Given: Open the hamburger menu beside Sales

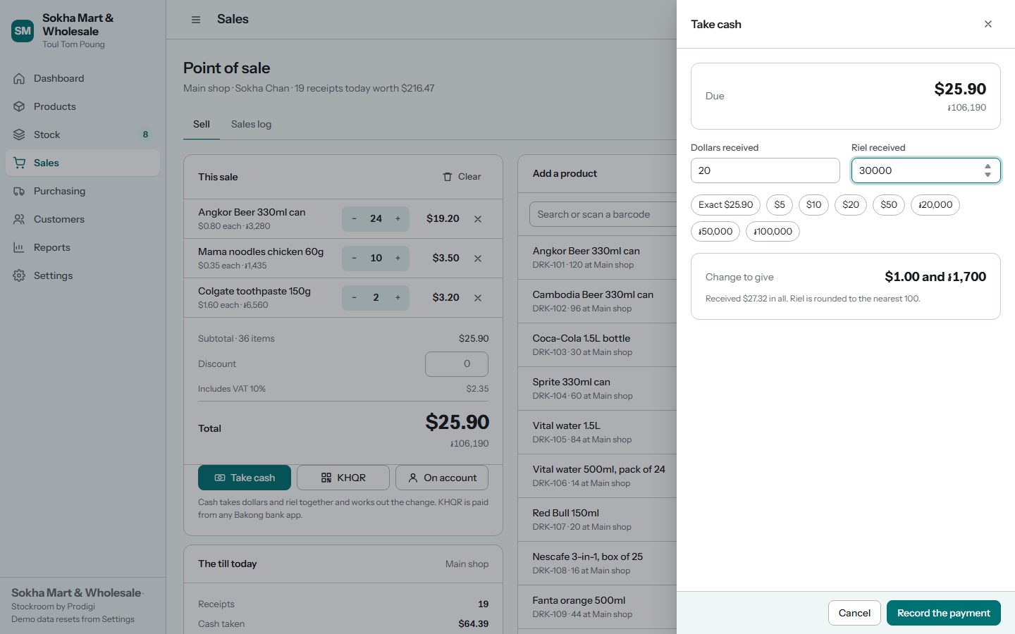Looking at the screenshot, I should (196, 20).
